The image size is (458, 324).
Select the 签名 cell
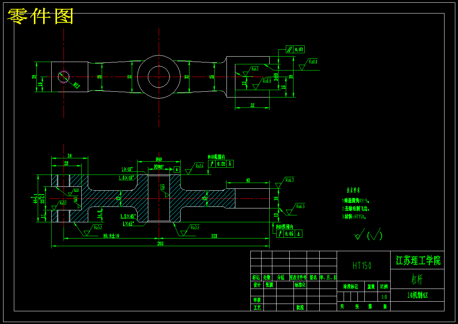(313, 277)
